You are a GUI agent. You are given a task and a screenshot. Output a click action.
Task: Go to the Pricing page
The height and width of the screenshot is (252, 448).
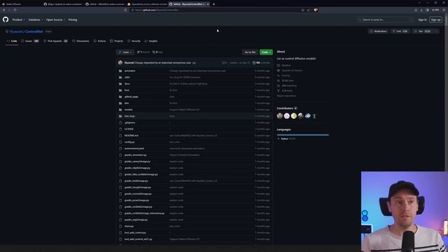pyautogui.click(x=73, y=20)
